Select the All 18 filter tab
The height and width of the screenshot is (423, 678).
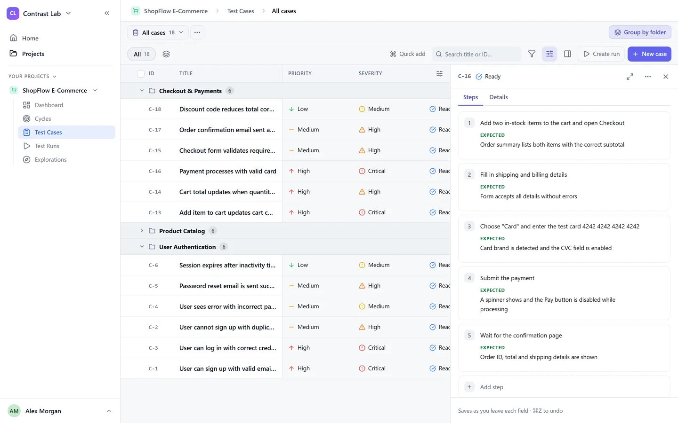click(142, 54)
